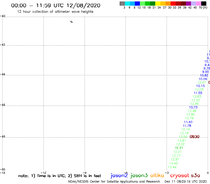The height and width of the screenshot is (184, 210).
Task: Click the red cryosat satellite label
Action: point(179,176)
